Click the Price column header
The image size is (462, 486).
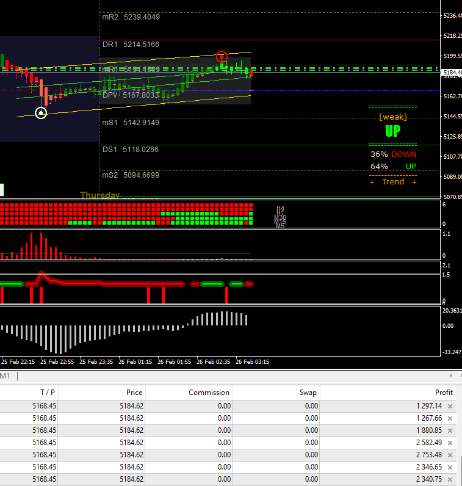pyautogui.click(x=134, y=393)
